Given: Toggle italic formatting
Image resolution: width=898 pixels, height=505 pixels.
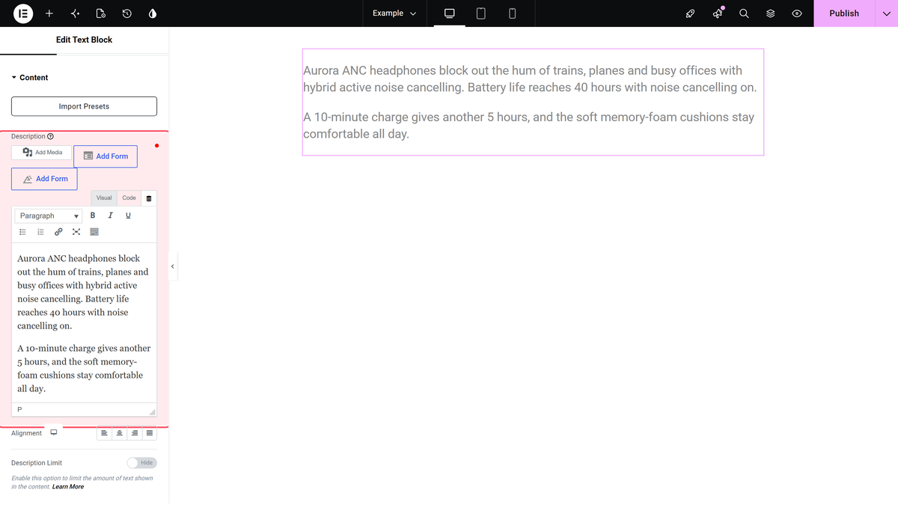Looking at the screenshot, I should tap(111, 215).
